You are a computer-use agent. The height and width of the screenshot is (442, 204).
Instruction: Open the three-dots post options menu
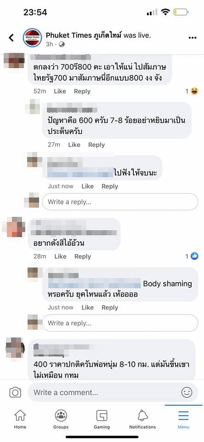[193, 38]
